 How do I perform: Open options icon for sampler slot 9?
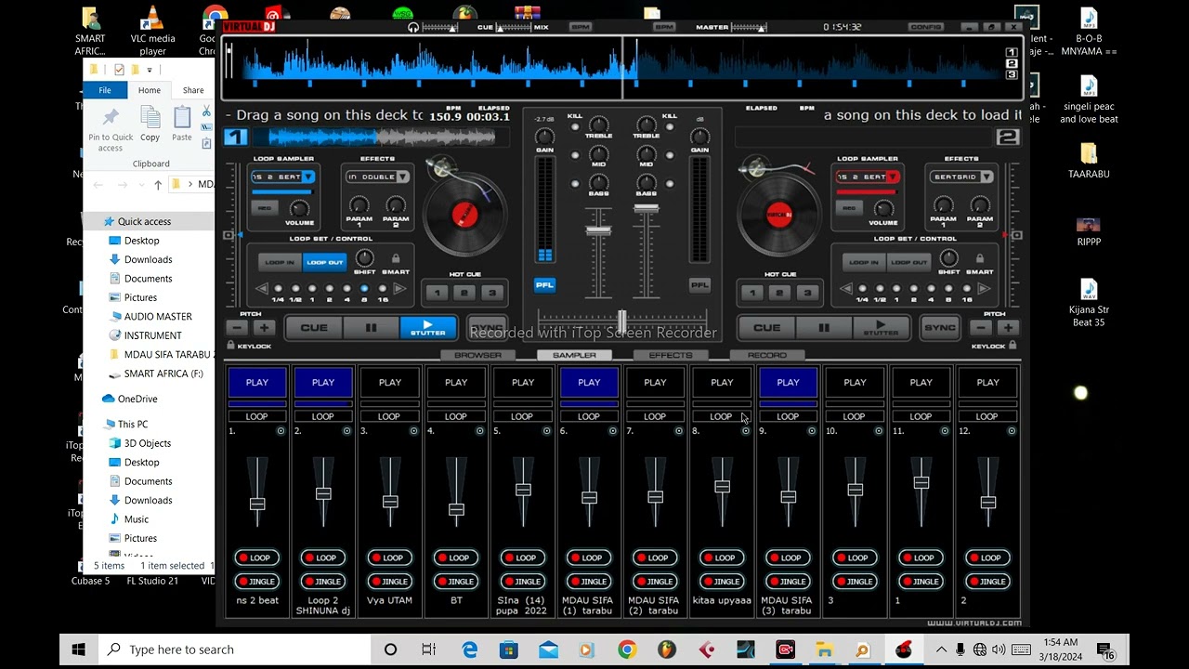click(812, 431)
